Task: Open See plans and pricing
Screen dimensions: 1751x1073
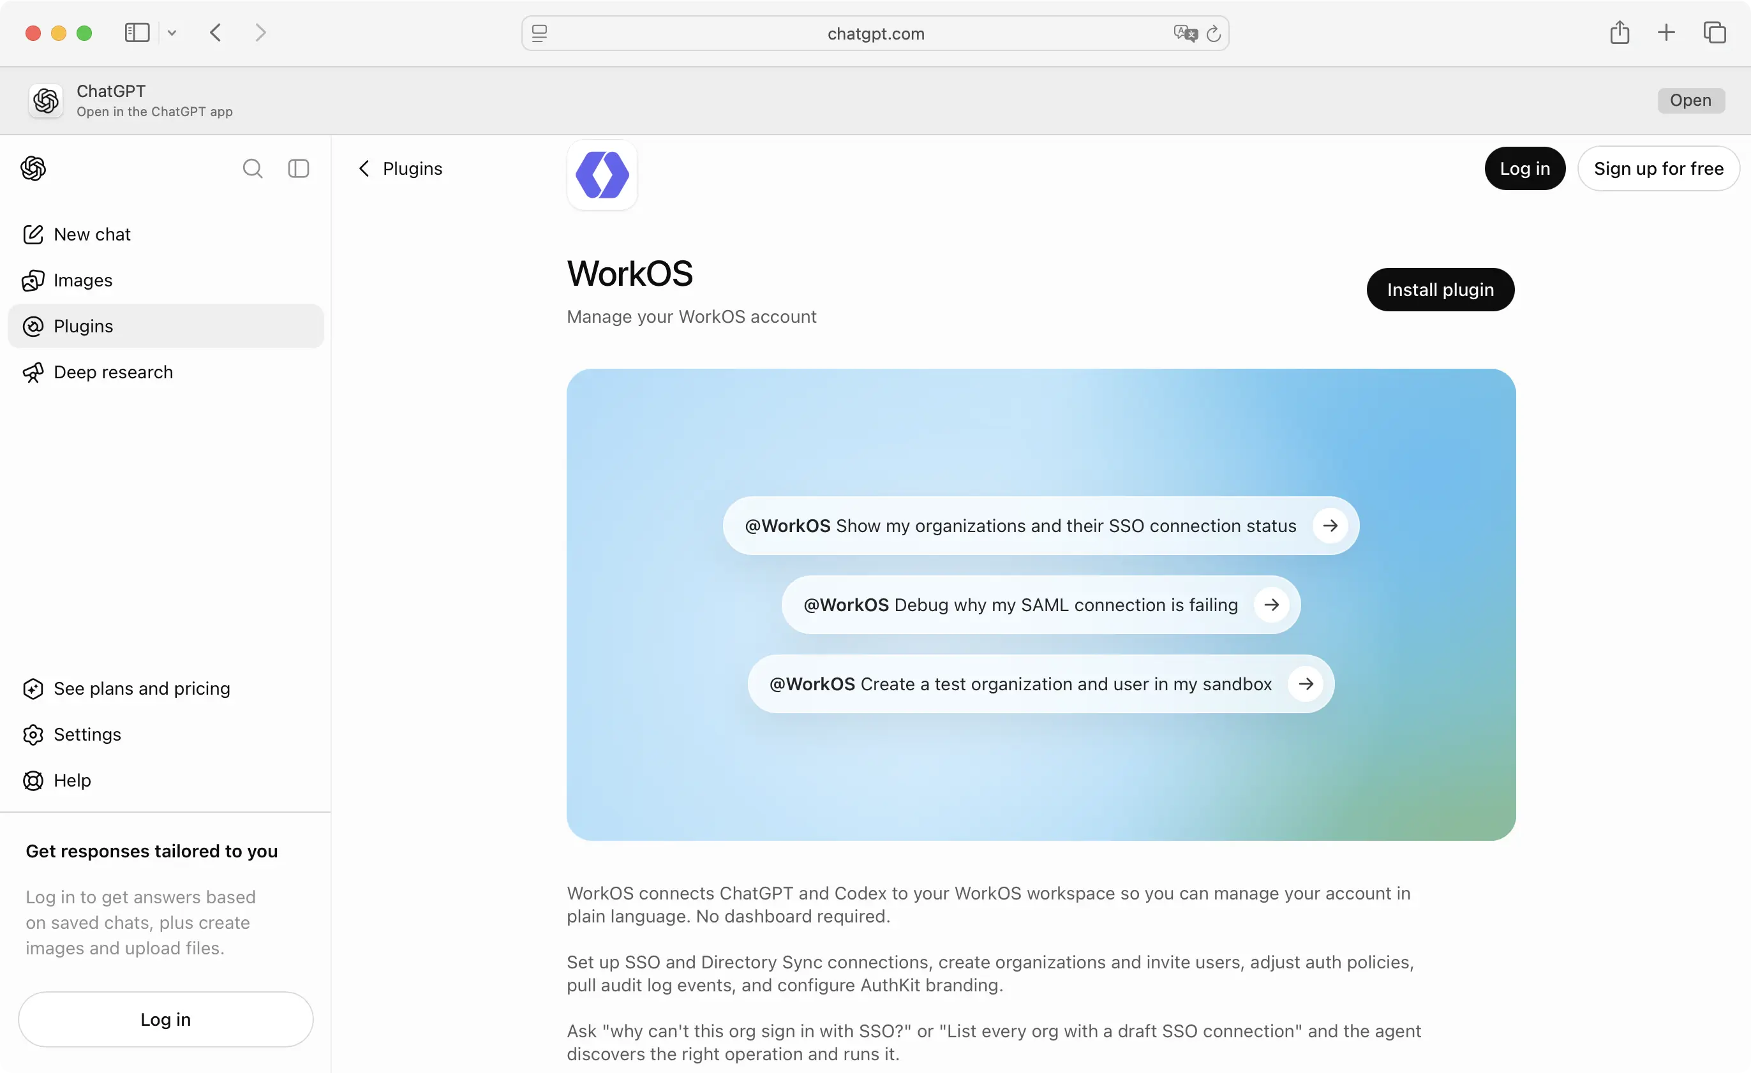Action: tap(165, 688)
